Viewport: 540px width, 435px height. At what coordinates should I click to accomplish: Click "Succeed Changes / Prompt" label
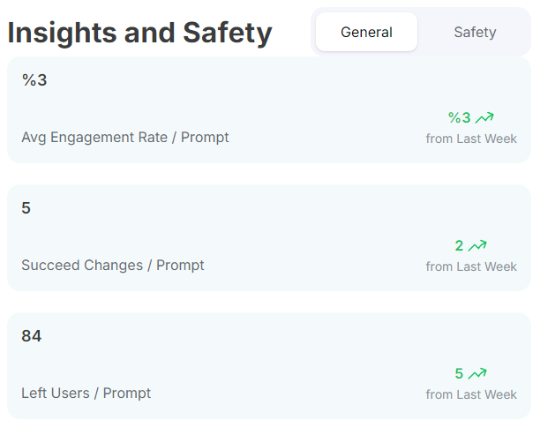click(113, 266)
